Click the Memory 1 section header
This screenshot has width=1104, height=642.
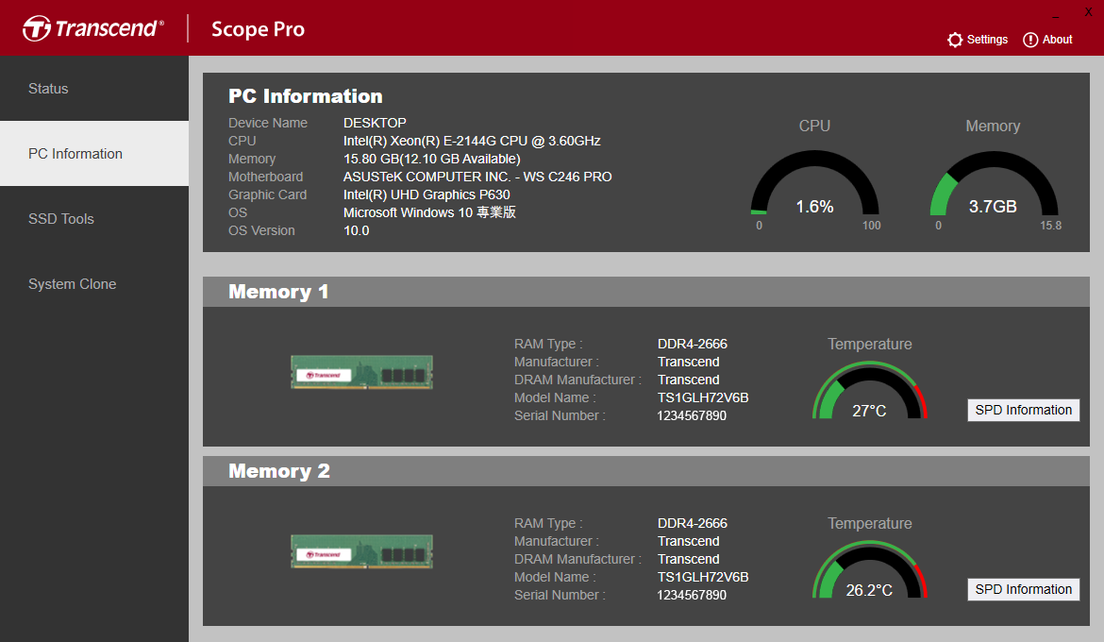(646, 292)
